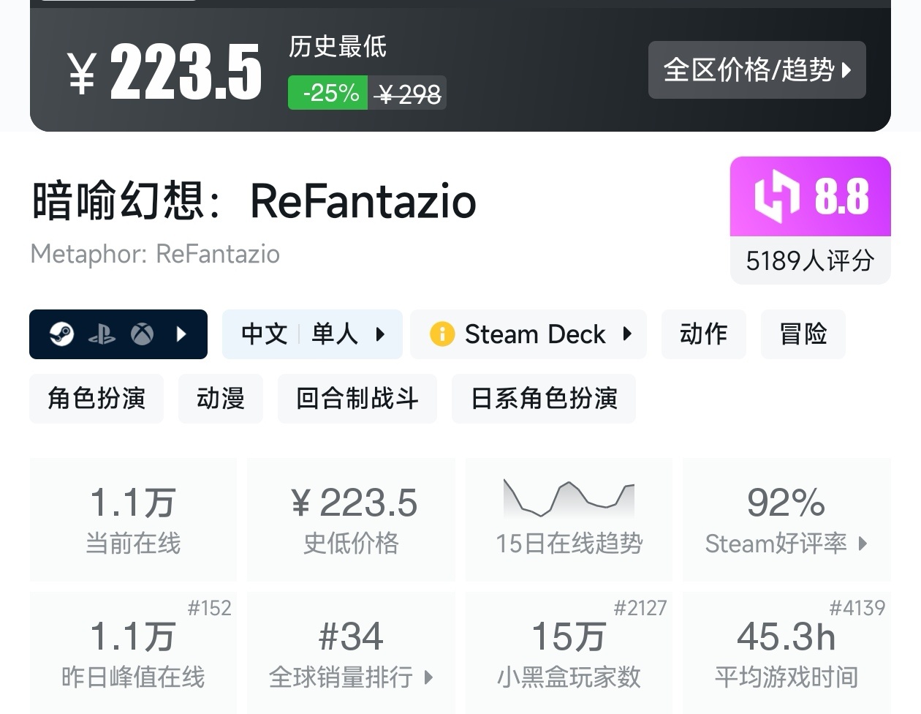
Task: Click the Xbox platform icon
Action: pyautogui.click(x=143, y=334)
